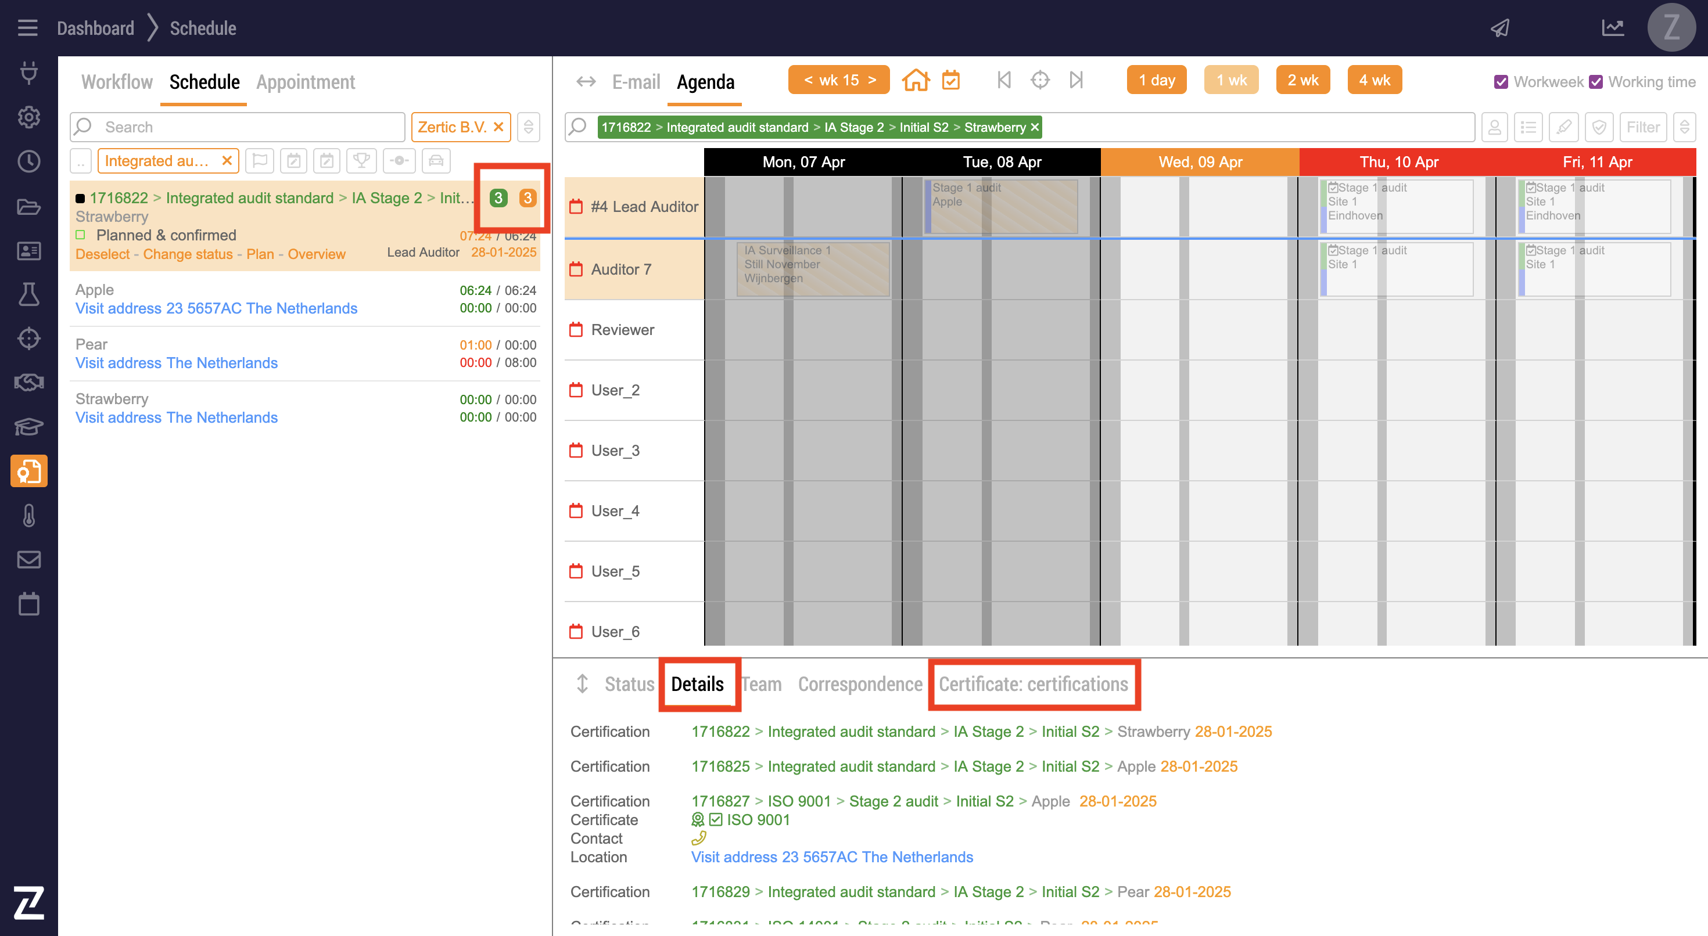Click the shield icon beside Filter

(x=1599, y=127)
